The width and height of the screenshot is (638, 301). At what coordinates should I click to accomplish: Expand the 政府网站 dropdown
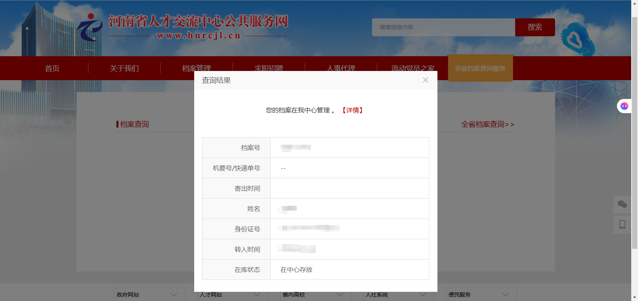coord(150,295)
